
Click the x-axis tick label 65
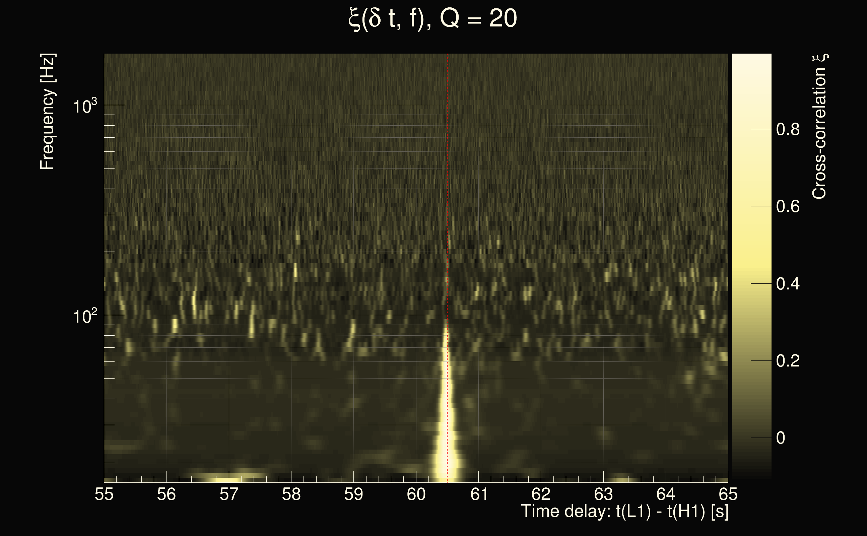pos(728,494)
